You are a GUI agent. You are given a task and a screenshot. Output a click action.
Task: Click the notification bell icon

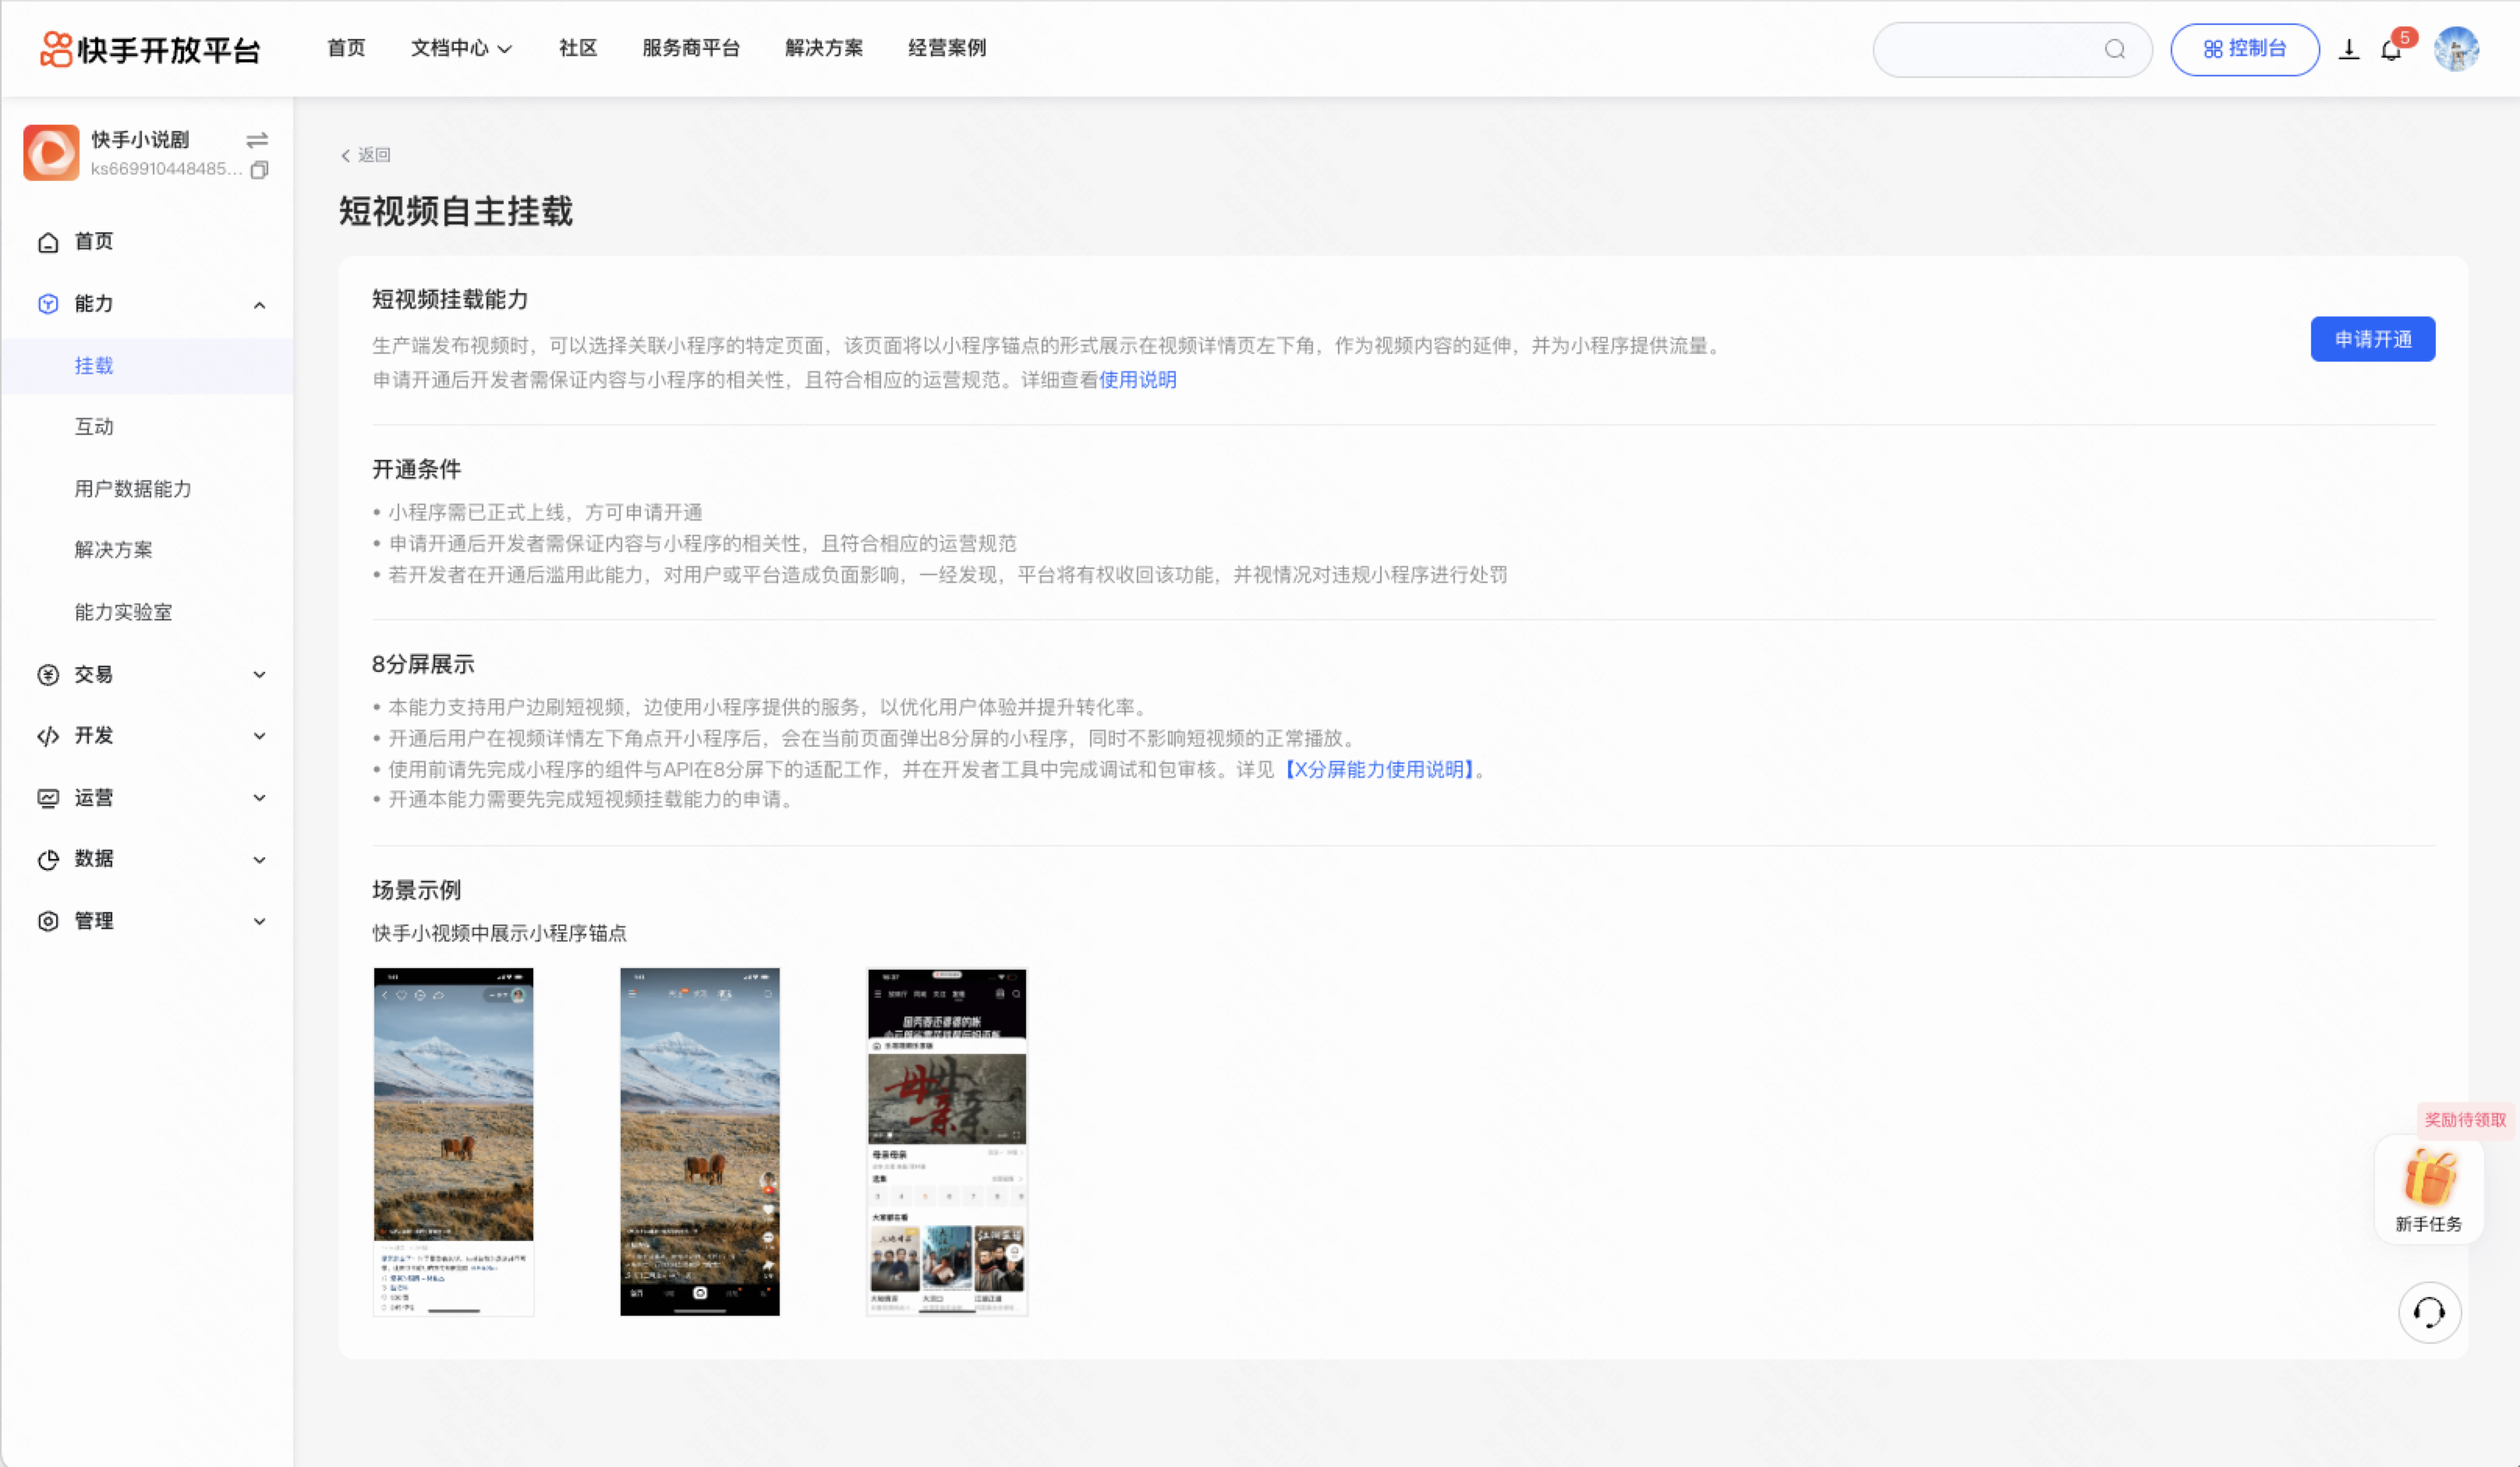click(x=2391, y=50)
